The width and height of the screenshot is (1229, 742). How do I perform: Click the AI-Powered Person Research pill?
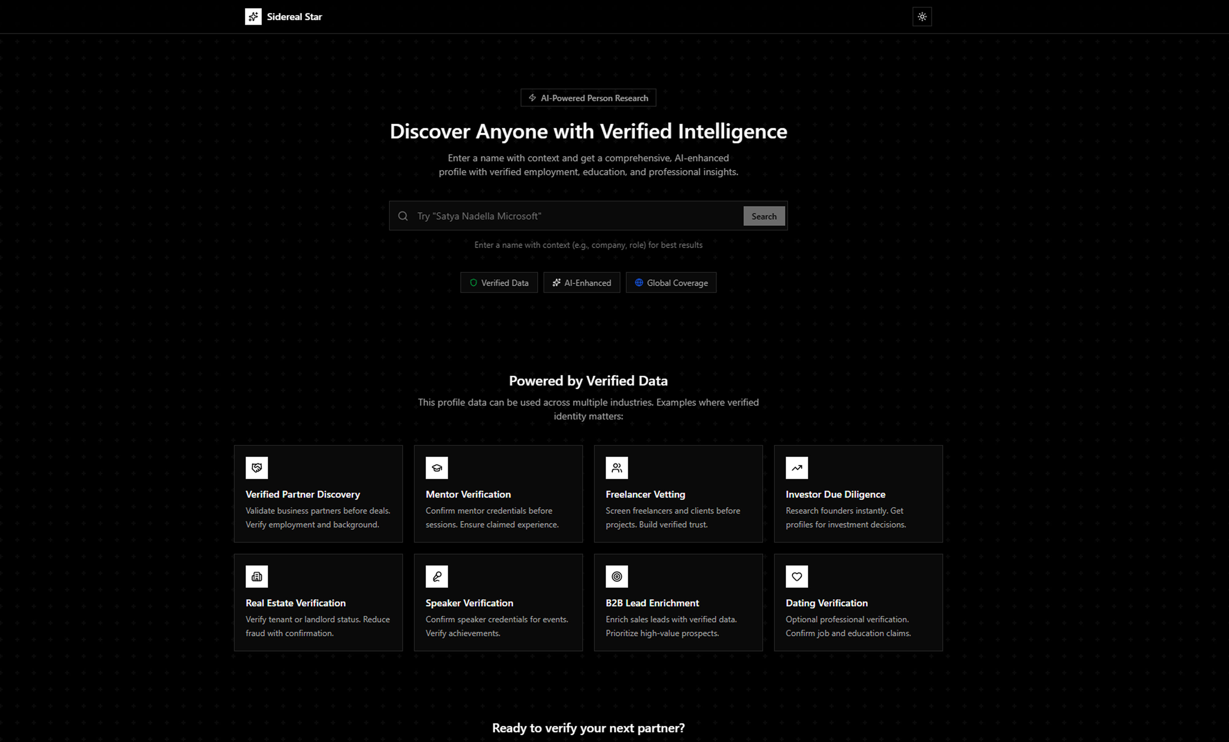pyautogui.click(x=588, y=98)
